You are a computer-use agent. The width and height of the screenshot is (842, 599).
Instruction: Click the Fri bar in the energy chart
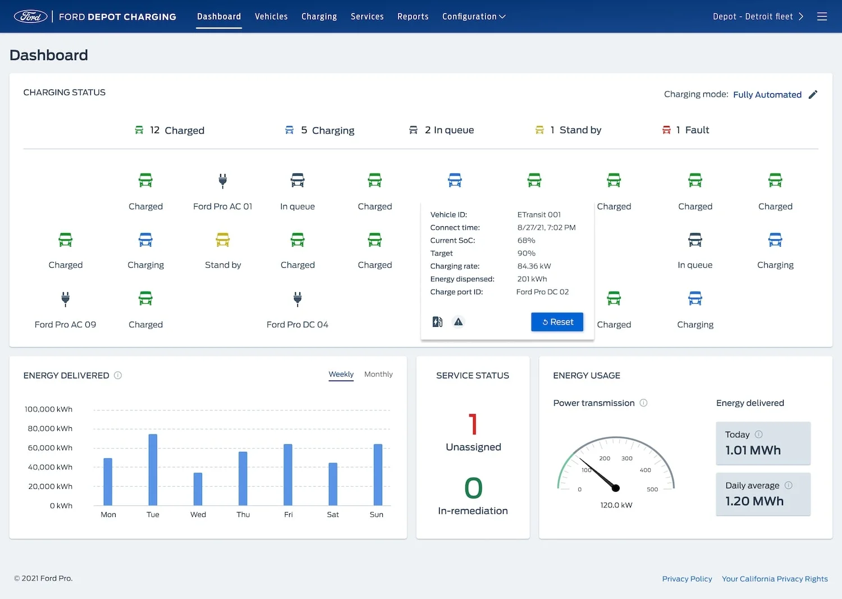(288, 475)
